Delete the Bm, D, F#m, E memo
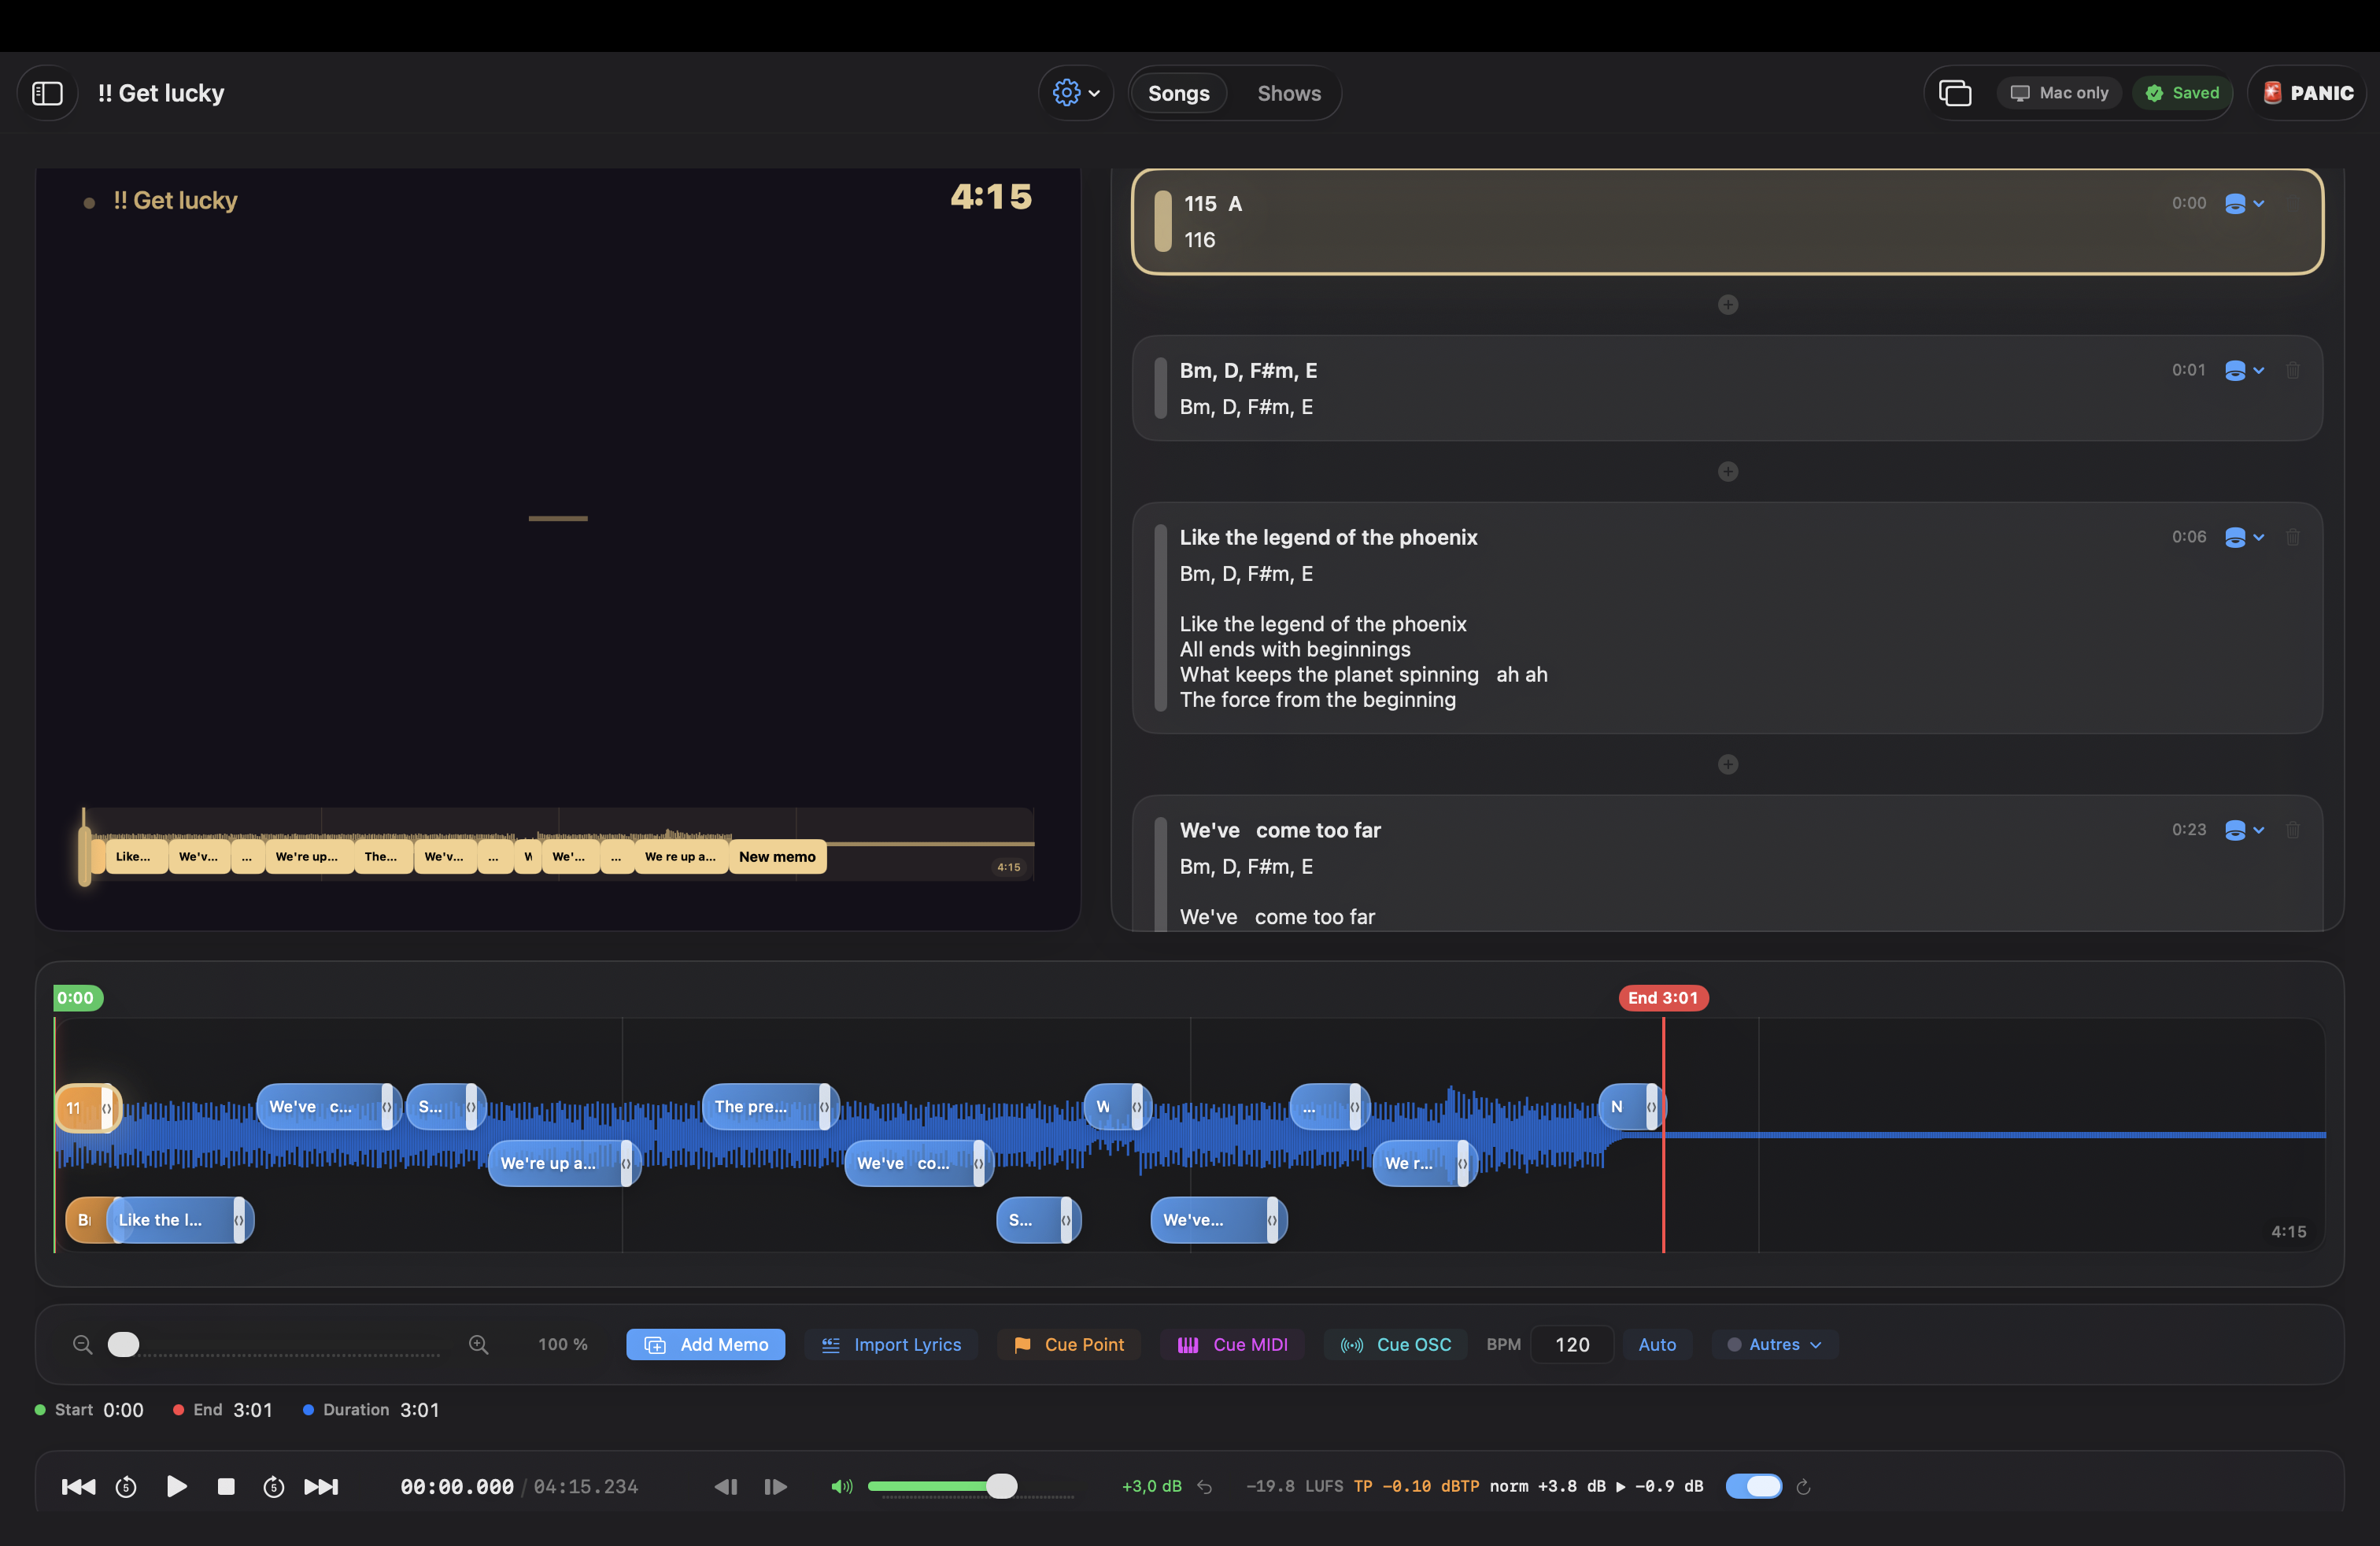The width and height of the screenshot is (2380, 1546). click(x=2293, y=370)
